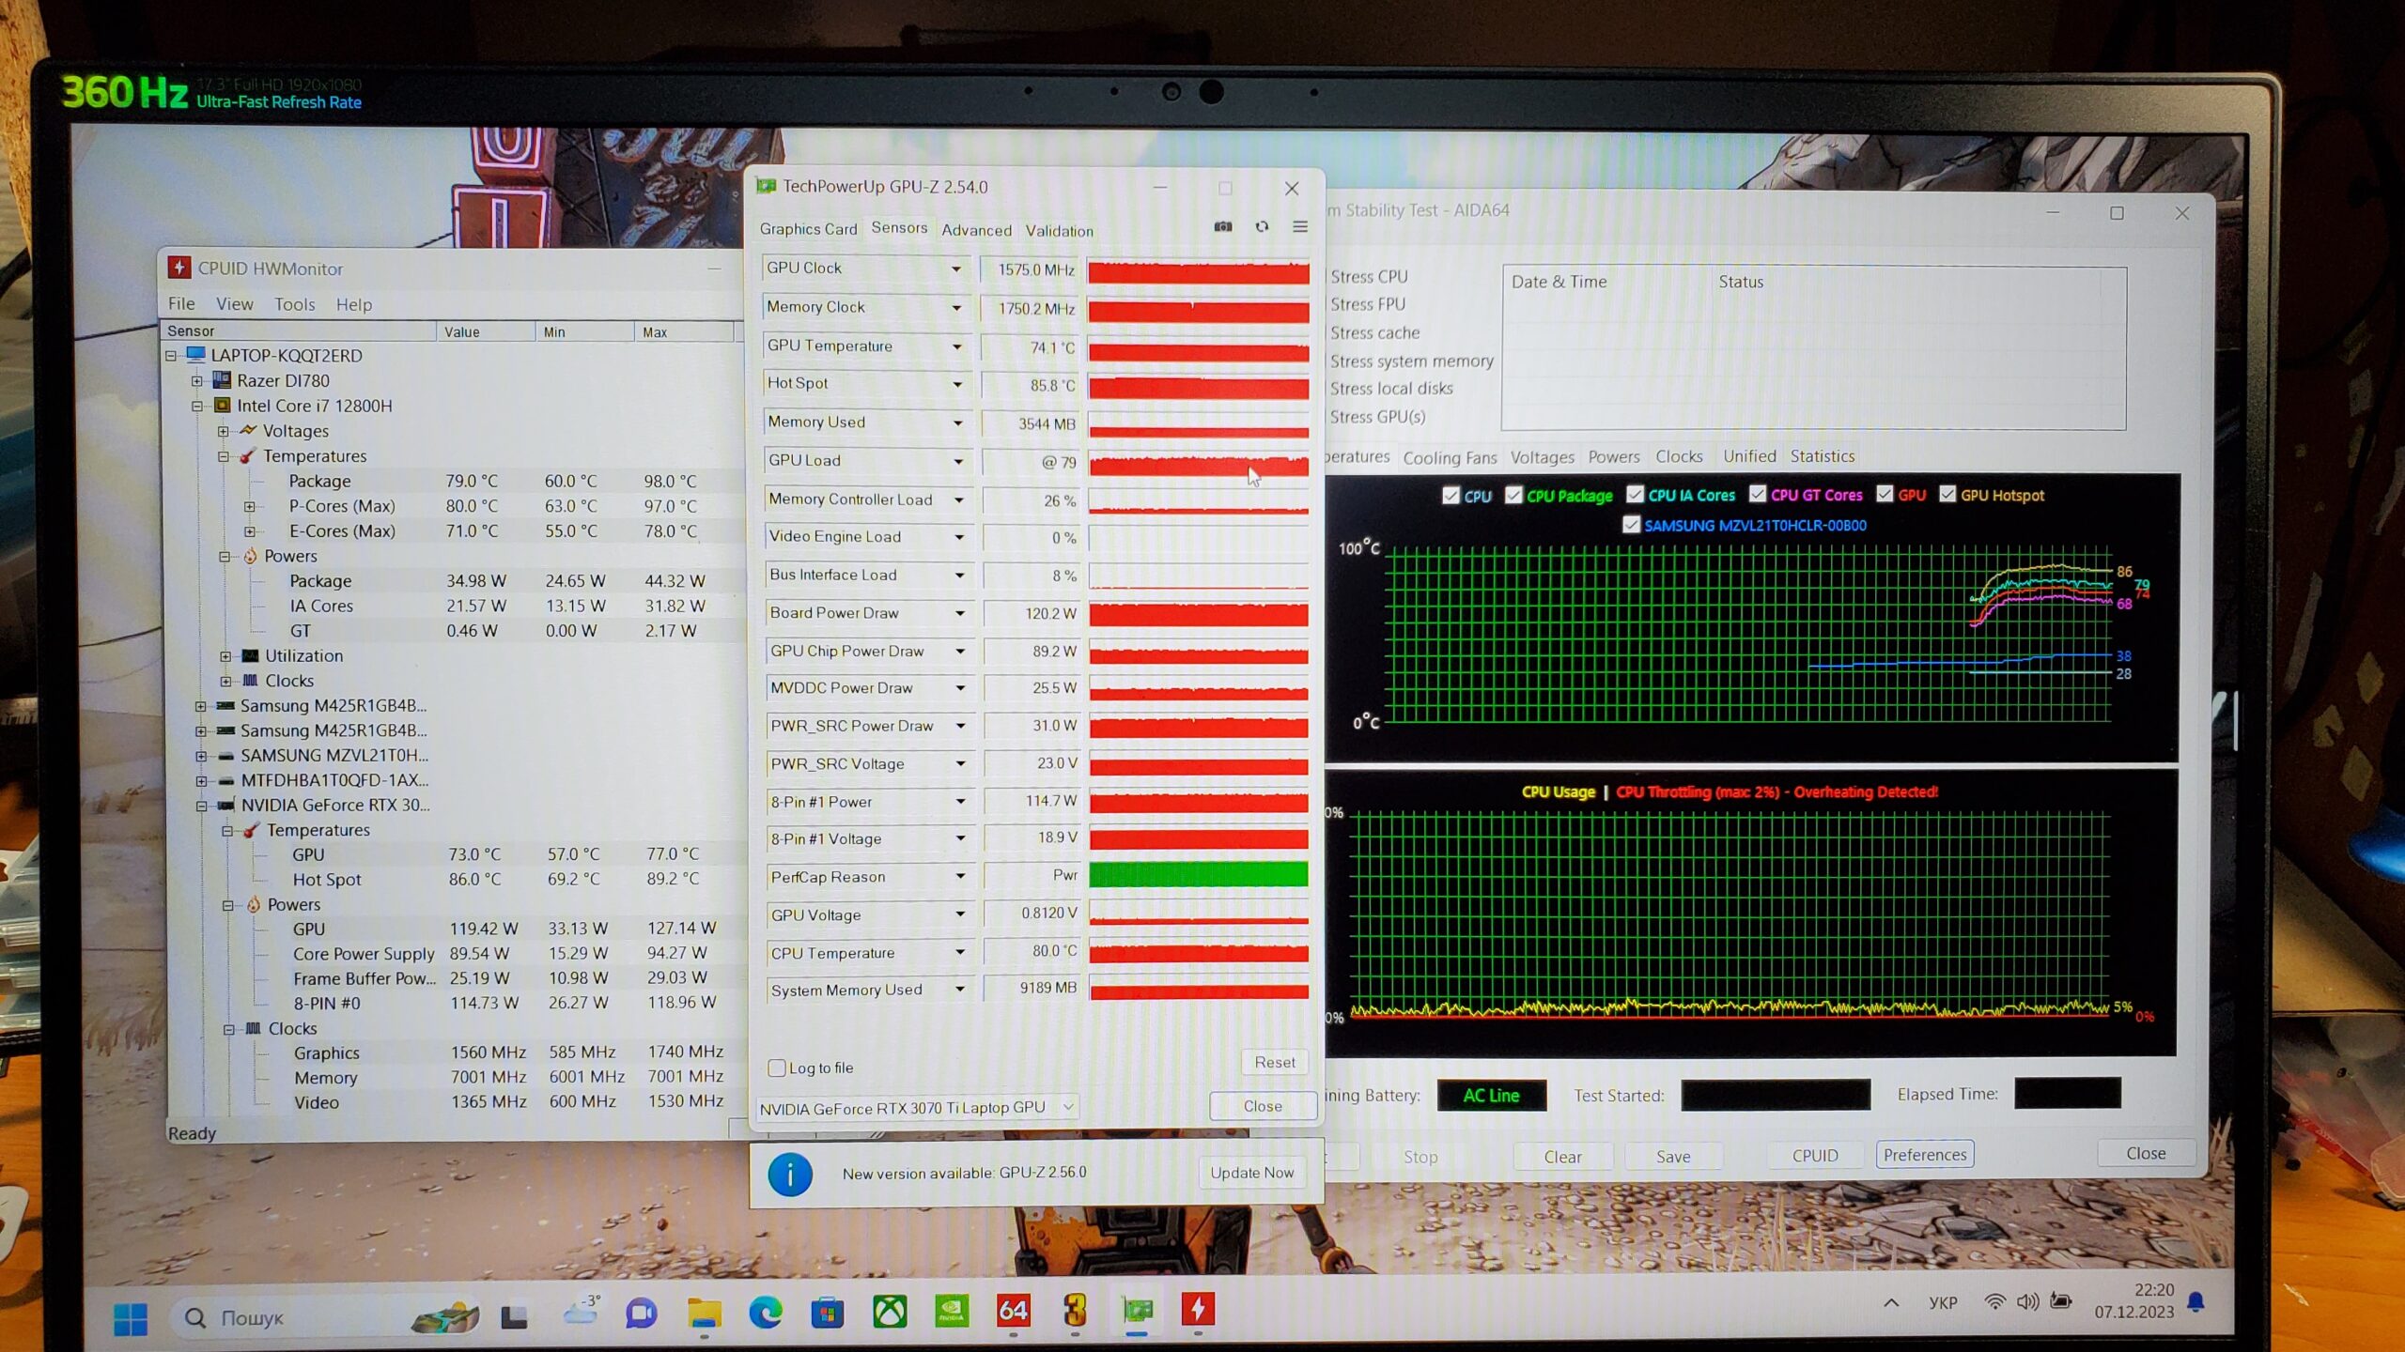Open the GPU-Z hamburger menu icon
2405x1352 pixels.
[x=1300, y=226]
